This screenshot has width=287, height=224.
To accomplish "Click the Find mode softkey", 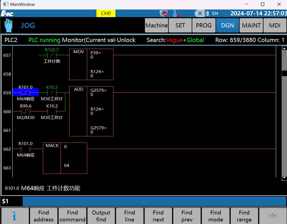I will click(216, 216).
